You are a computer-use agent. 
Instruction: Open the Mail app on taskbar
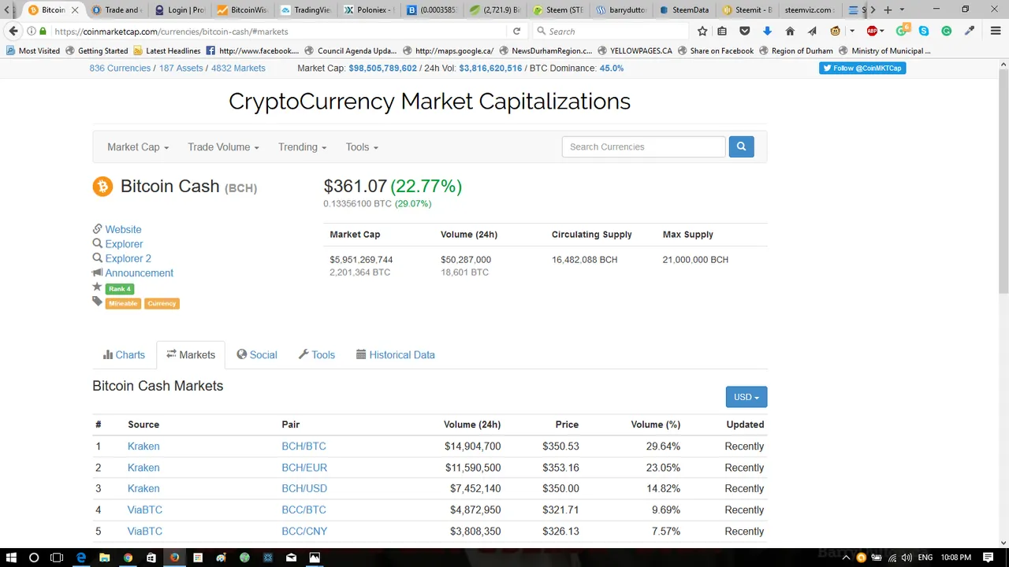tap(291, 558)
